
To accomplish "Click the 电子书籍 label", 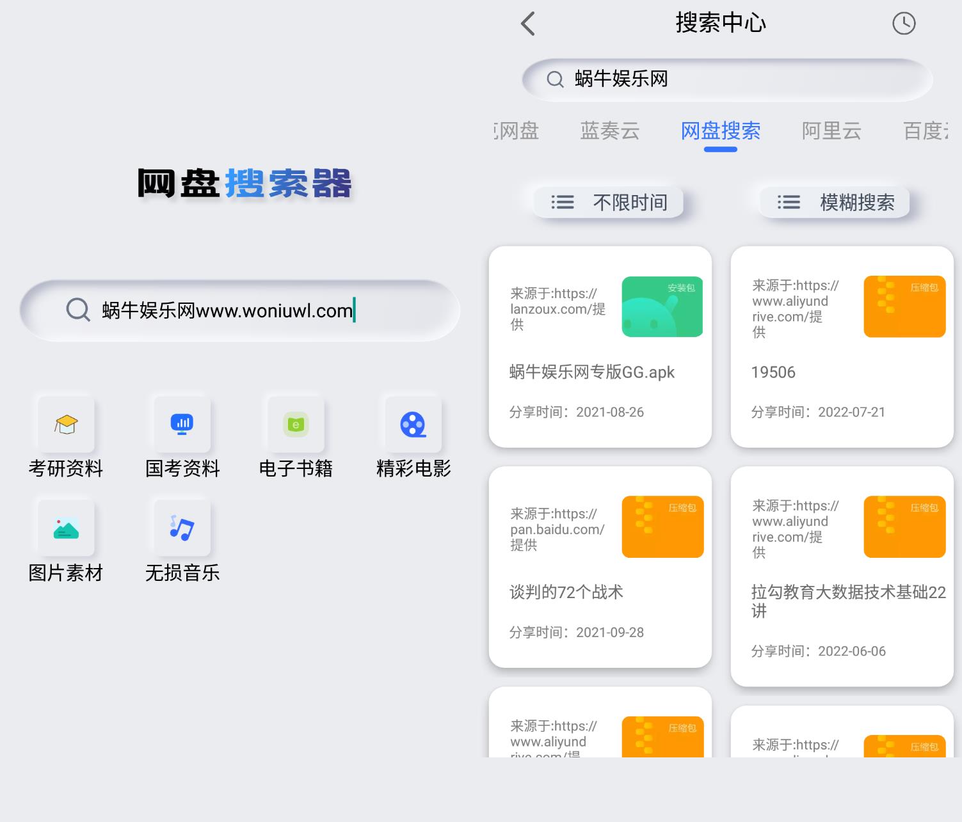I will pos(296,469).
